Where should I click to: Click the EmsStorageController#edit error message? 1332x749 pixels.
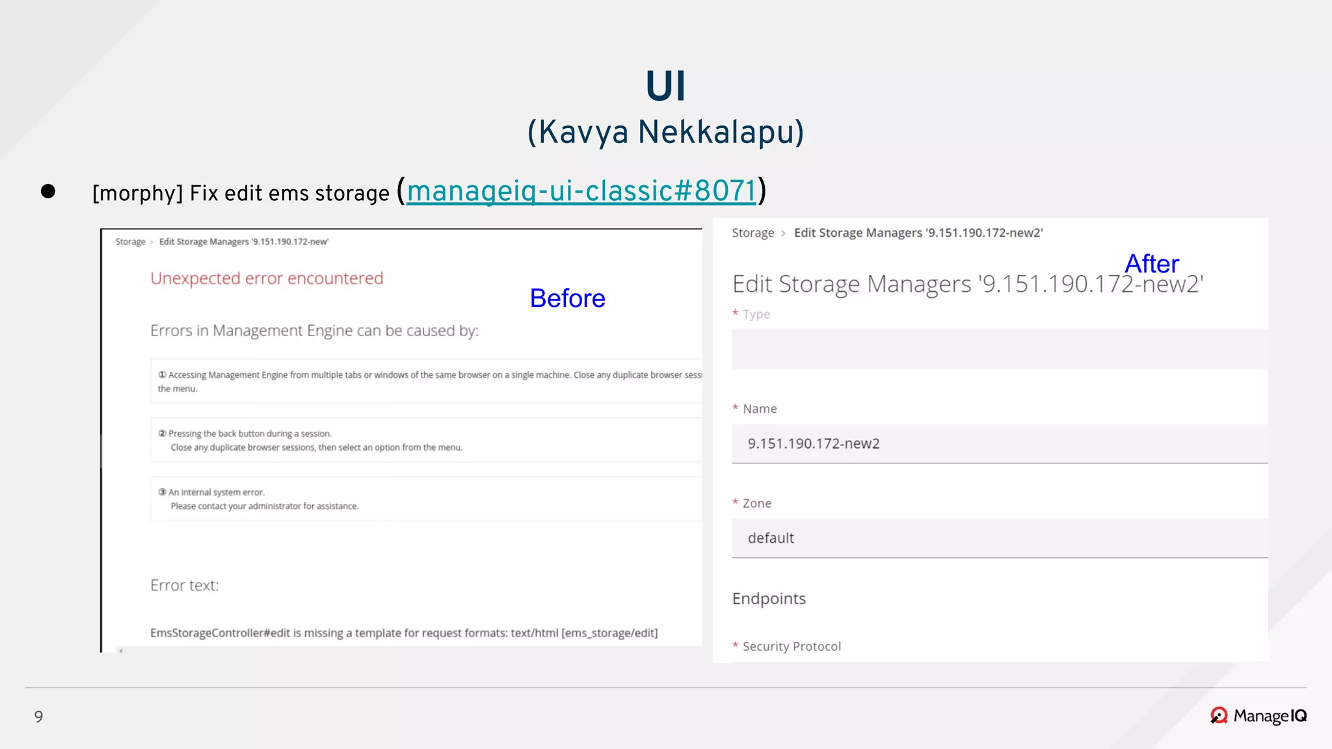[404, 633]
